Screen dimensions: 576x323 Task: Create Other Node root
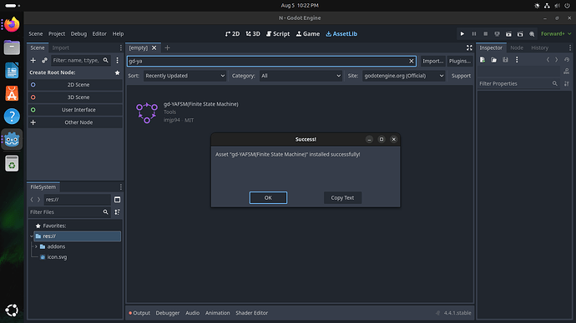75,122
